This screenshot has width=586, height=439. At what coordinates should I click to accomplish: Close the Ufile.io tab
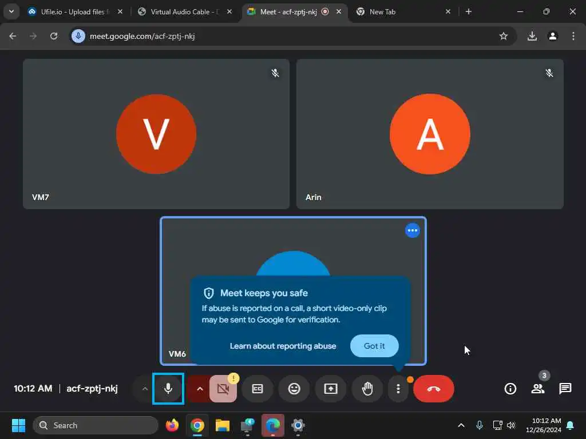click(x=120, y=12)
